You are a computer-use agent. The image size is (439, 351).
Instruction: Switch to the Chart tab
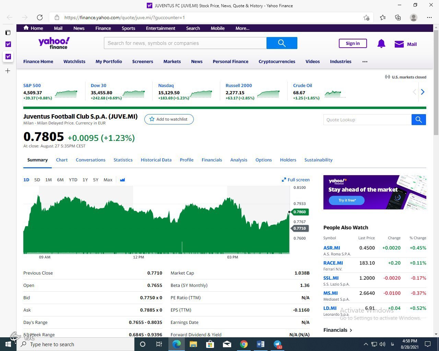[62, 160]
